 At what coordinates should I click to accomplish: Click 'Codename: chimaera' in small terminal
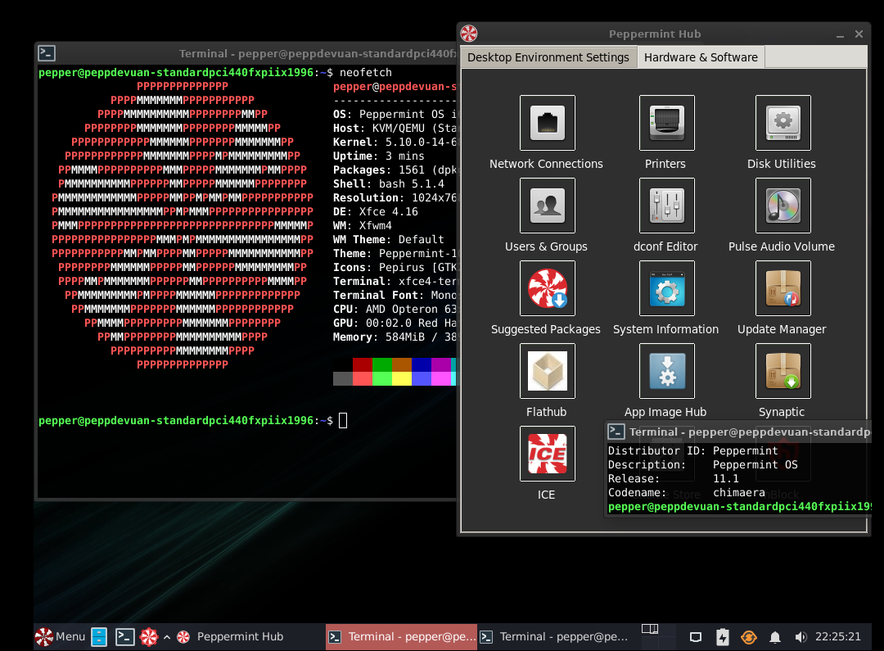tap(686, 492)
